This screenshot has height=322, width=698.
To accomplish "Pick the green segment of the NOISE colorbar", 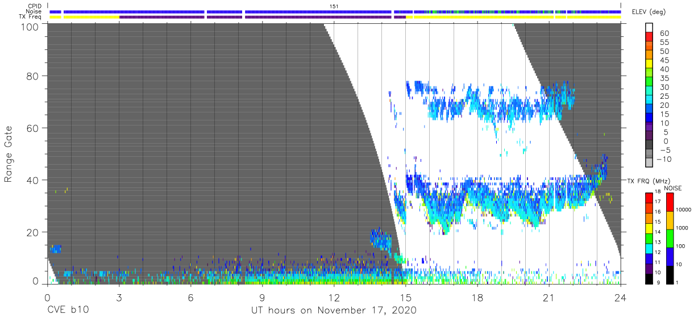I will [669, 238].
